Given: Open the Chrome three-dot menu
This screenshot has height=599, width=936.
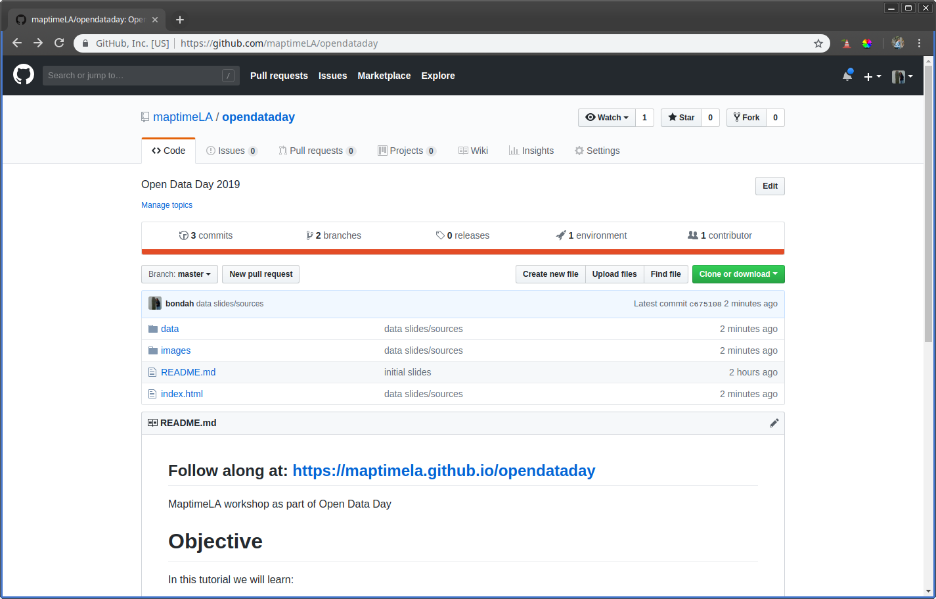Looking at the screenshot, I should pyautogui.click(x=919, y=43).
